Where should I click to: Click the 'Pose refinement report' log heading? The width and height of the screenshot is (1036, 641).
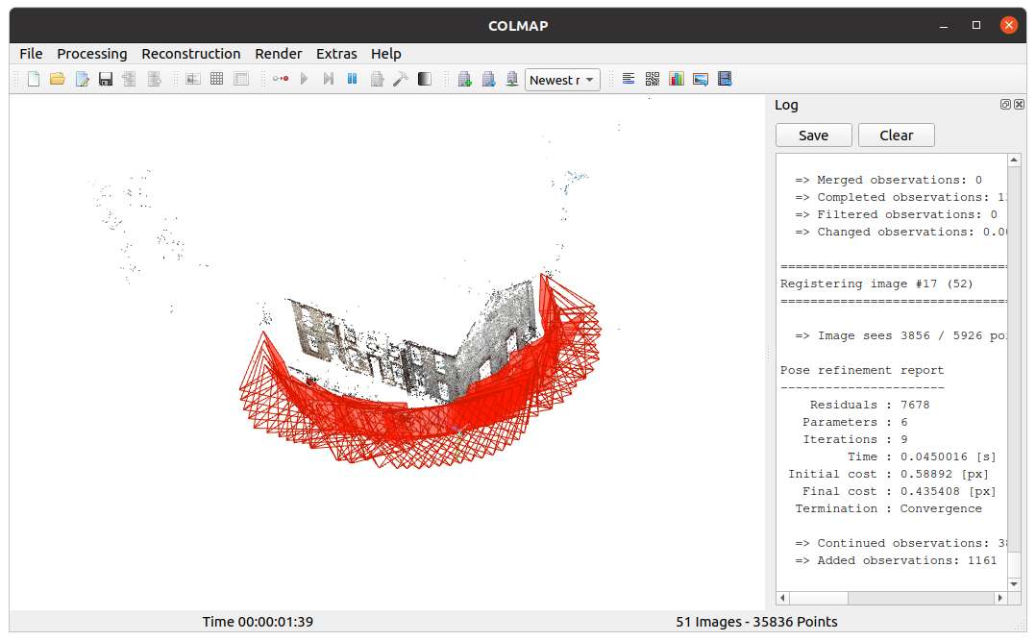(861, 370)
